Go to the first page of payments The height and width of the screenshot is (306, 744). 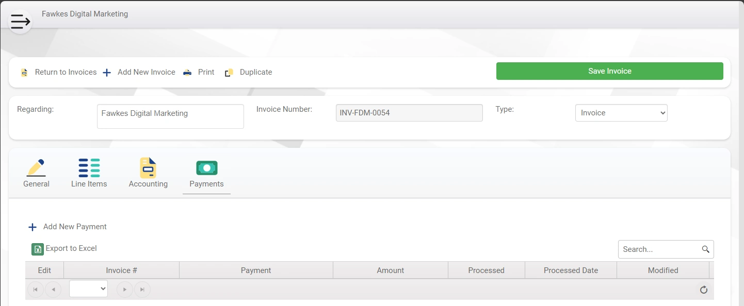[x=36, y=290]
